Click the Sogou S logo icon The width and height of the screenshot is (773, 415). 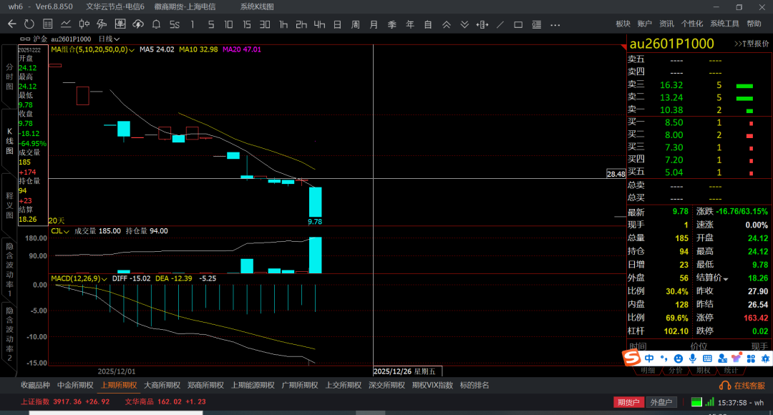pos(631,358)
